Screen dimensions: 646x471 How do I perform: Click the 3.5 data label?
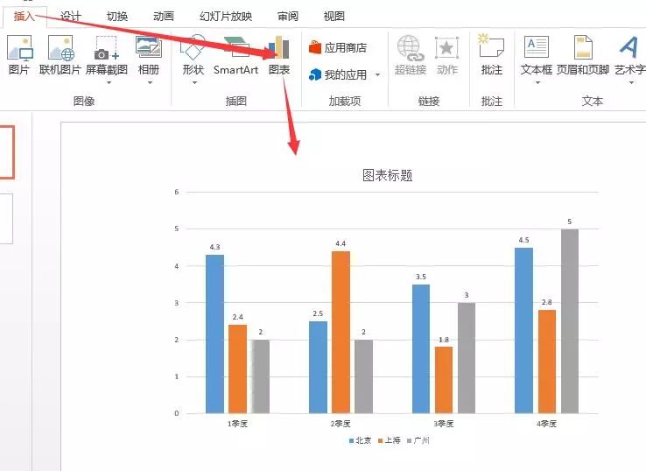421,277
